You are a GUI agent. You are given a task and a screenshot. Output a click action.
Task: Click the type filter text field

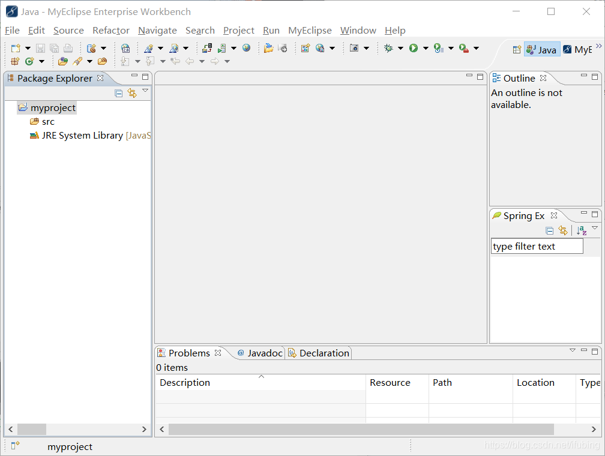(537, 246)
